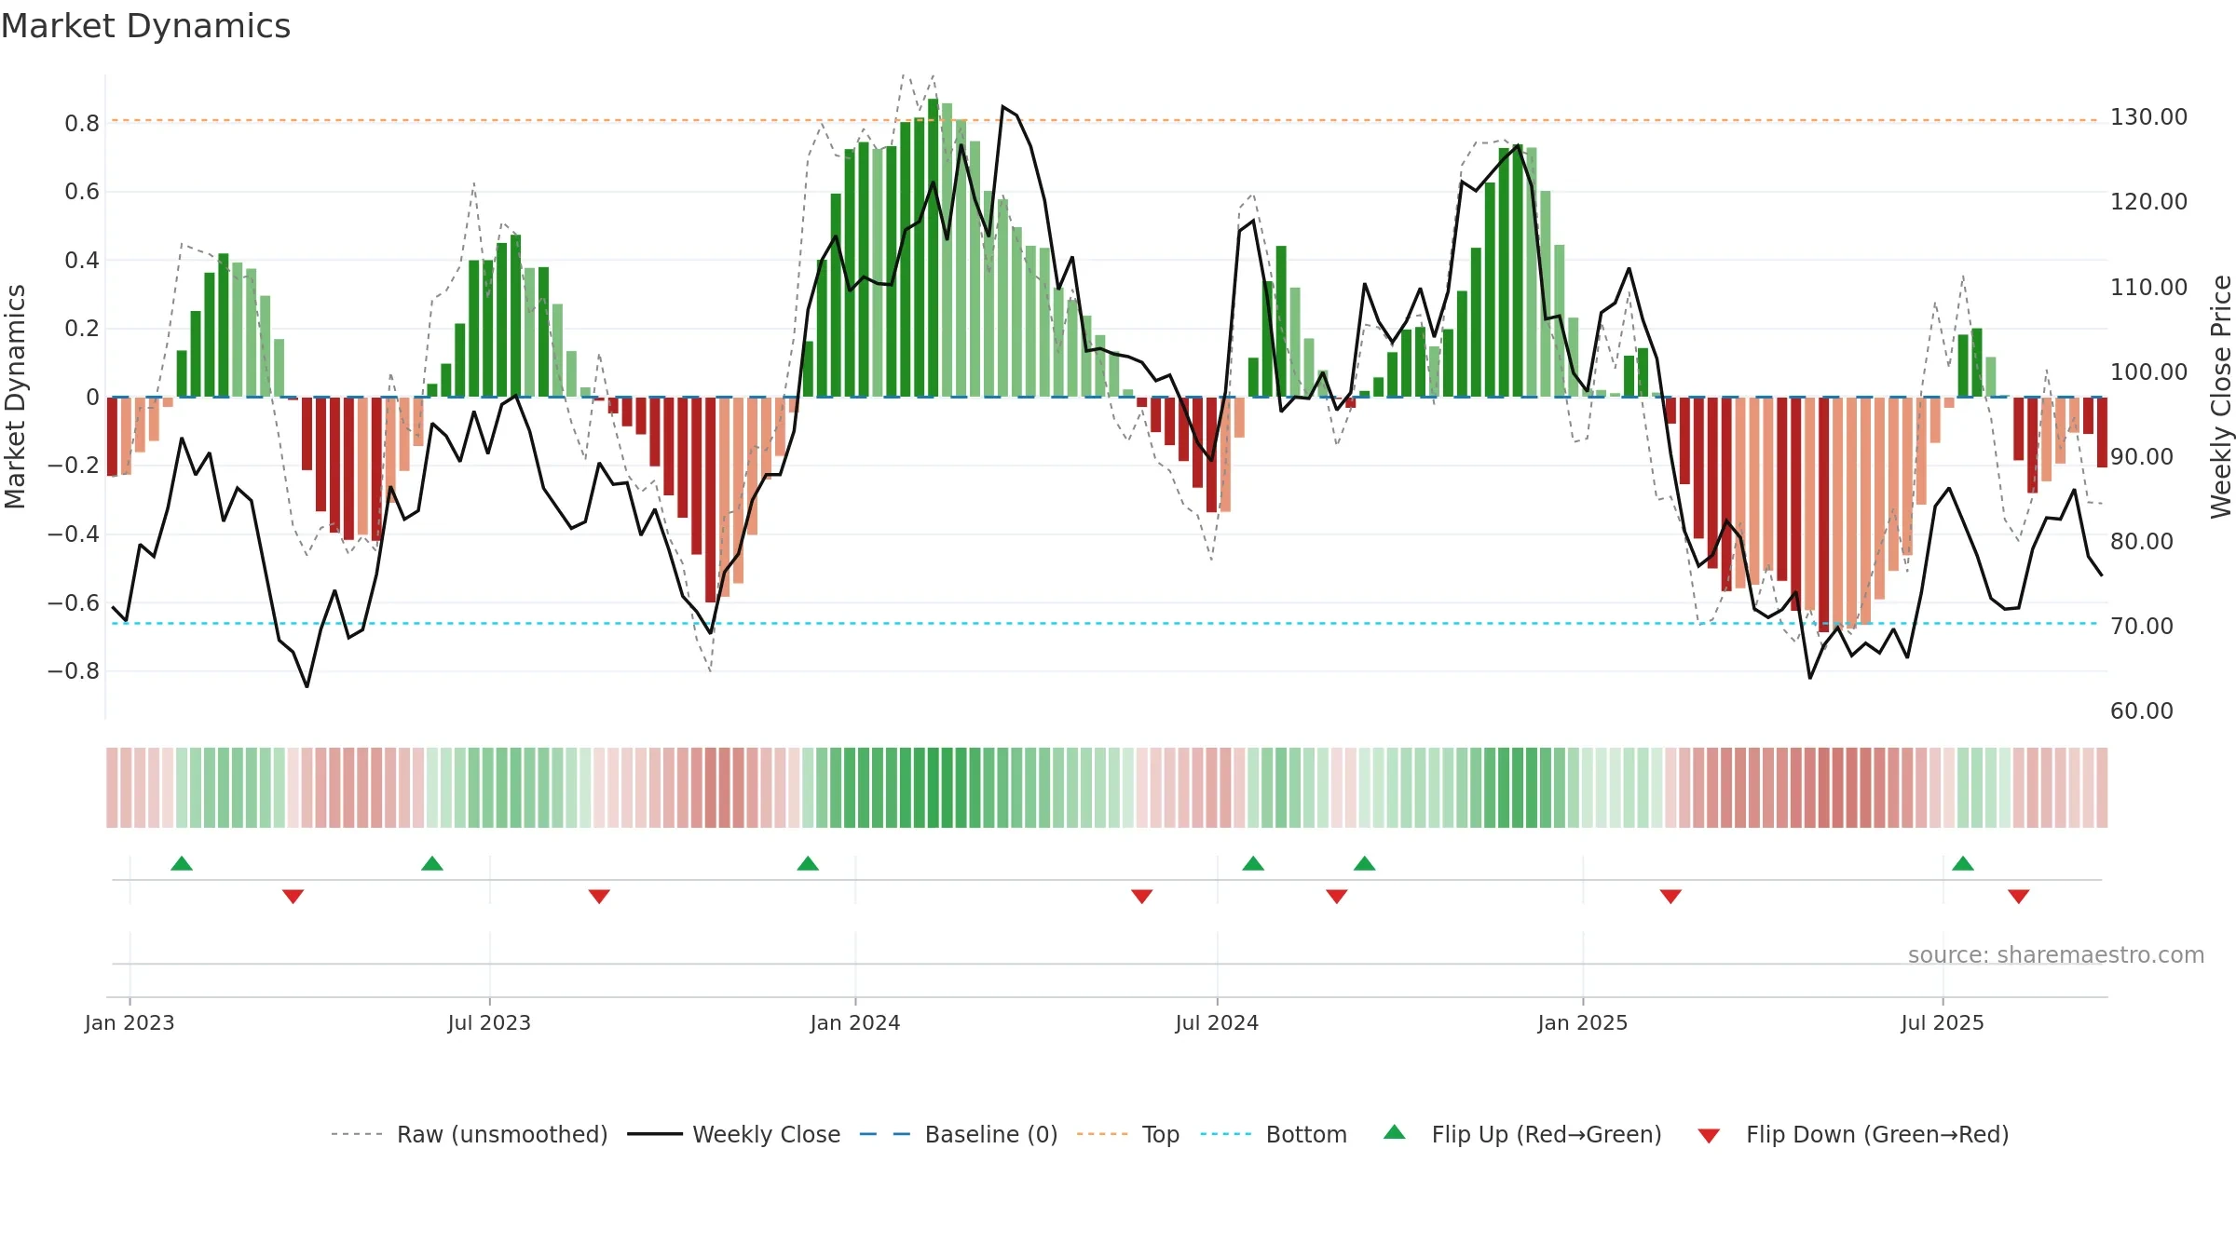Click the '−0.6' left axis tick label
2236x1257 pixels.
[74, 603]
